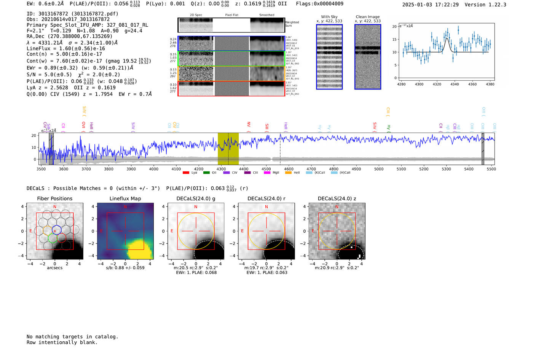Click the magenta MgII legend swatch
Image resolution: width=533 pixels, height=363 pixels.
267,173
